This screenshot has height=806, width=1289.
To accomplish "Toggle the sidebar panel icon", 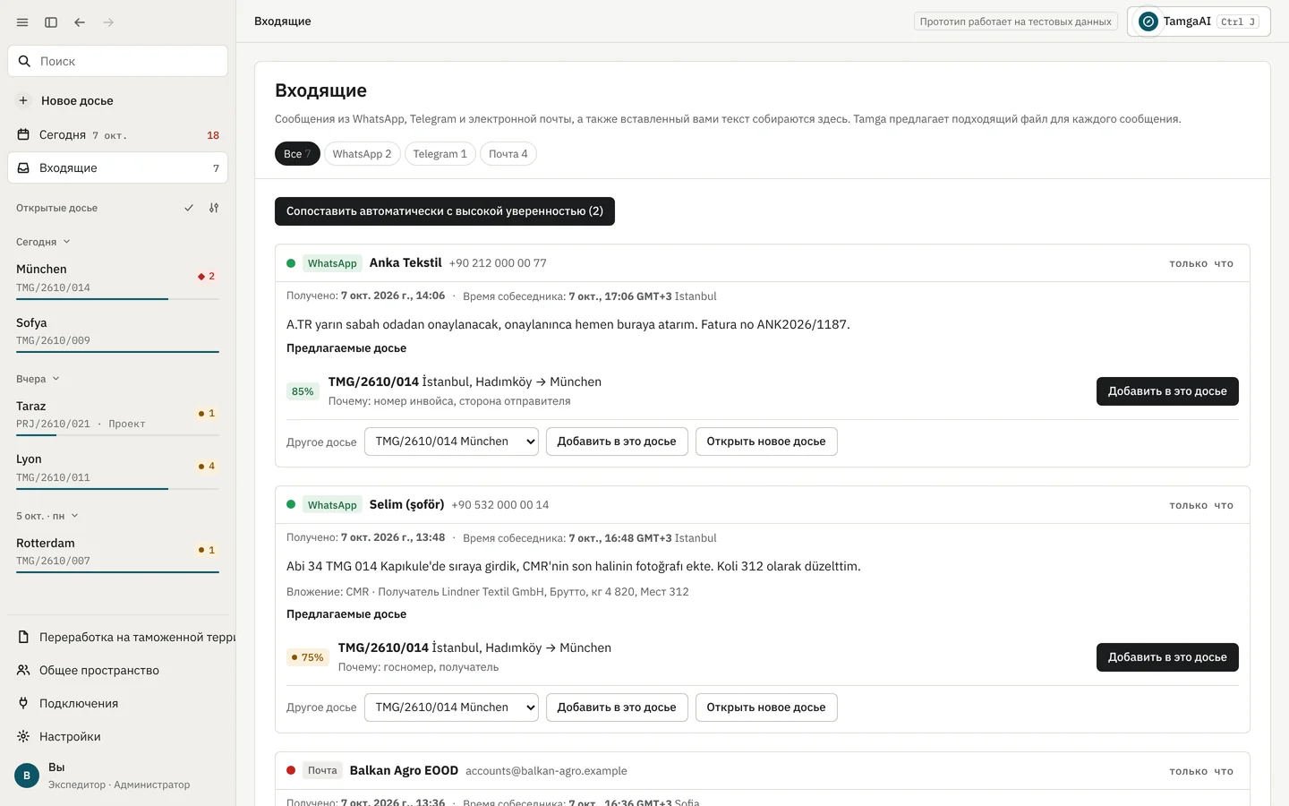I will pos(51,22).
